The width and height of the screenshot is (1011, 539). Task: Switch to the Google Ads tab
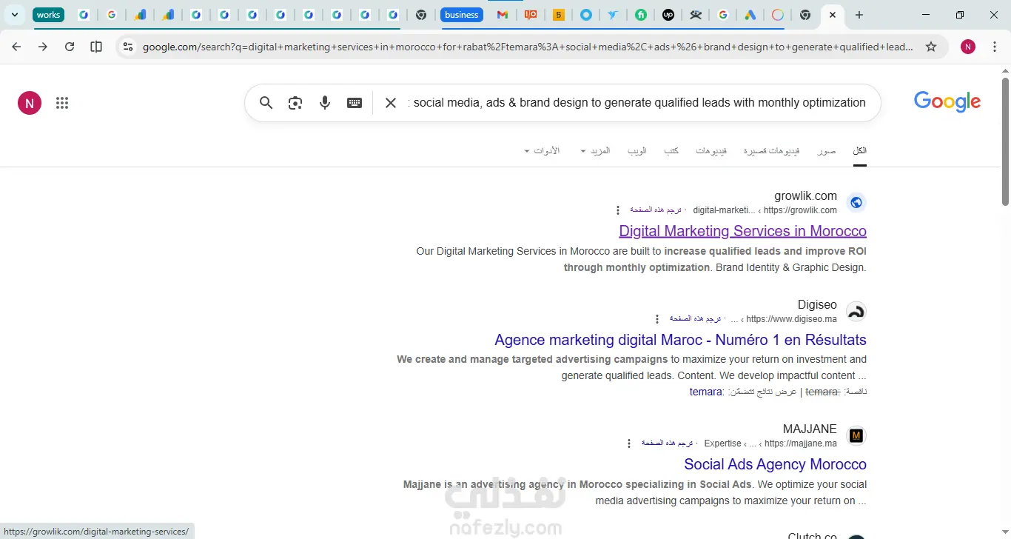tap(750, 15)
